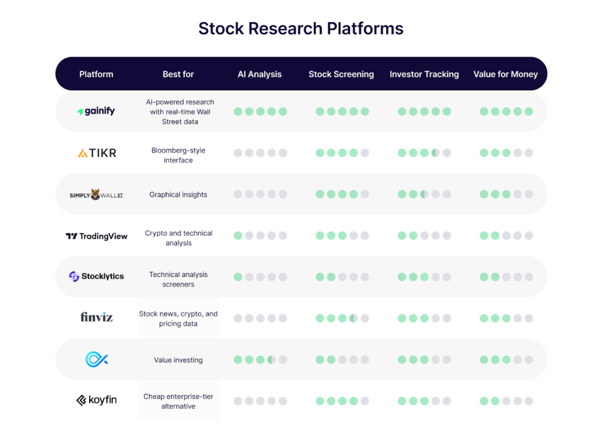Select the Platform column header
This screenshot has height=448, width=600.
[x=96, y=74]
